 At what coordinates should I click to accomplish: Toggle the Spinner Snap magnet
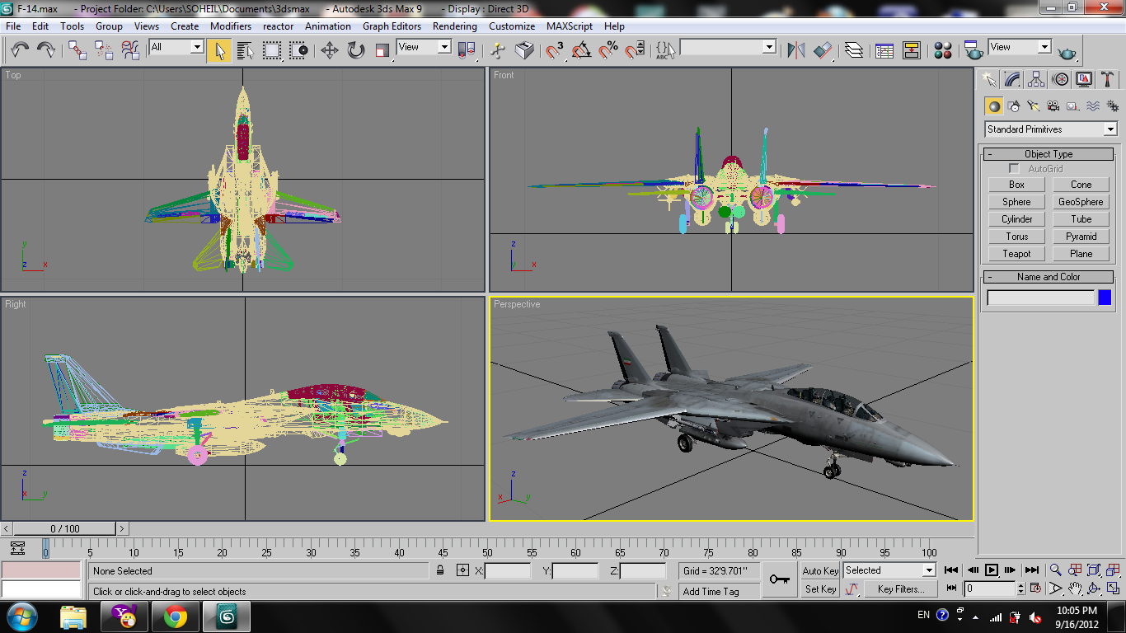tap(635, 50)
